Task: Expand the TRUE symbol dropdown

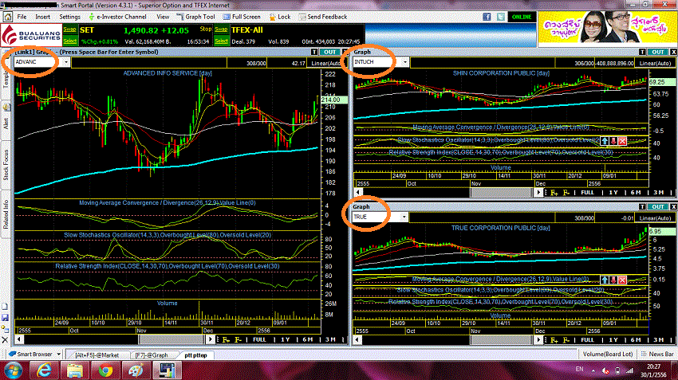Action: click(x=404, y=217)
